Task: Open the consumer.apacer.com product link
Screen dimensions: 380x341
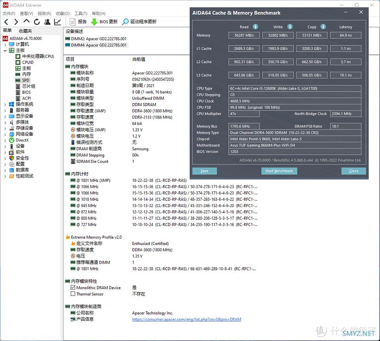Action: 187,319
